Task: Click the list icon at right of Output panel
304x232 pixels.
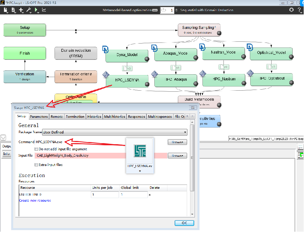Action: [300, 147]
